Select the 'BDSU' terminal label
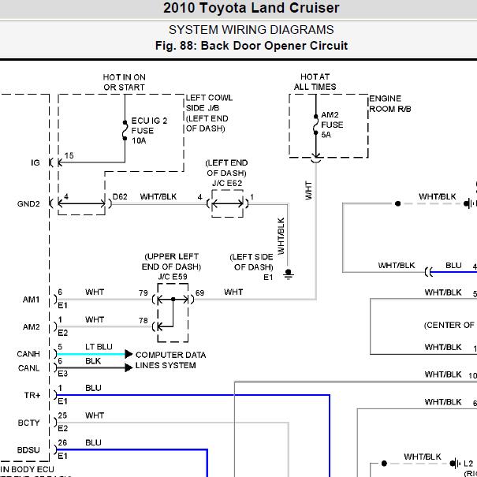The height and width of the screenshot is (477, 477). 28,450
